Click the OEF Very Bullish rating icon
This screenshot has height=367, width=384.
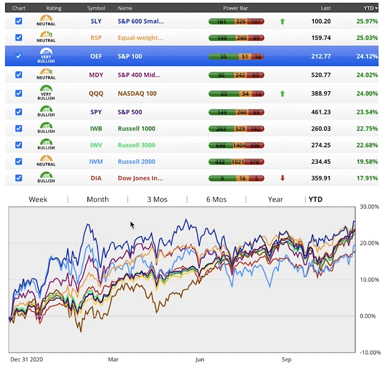(46, 56)
